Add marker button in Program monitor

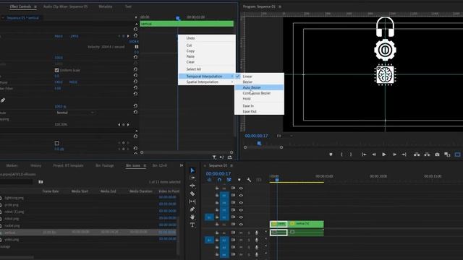331,155
